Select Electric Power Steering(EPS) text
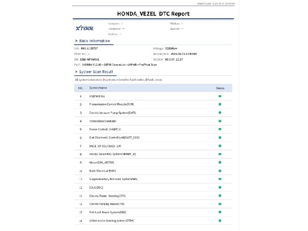This screenshot has width=308, height=231. 107,196
